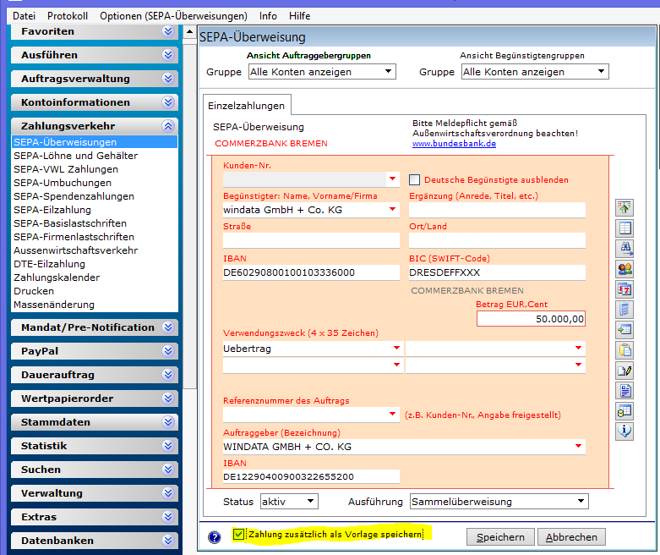Click the database table icon
The width and height of the screenshot is (660, 555).
[x=625, y=411]
